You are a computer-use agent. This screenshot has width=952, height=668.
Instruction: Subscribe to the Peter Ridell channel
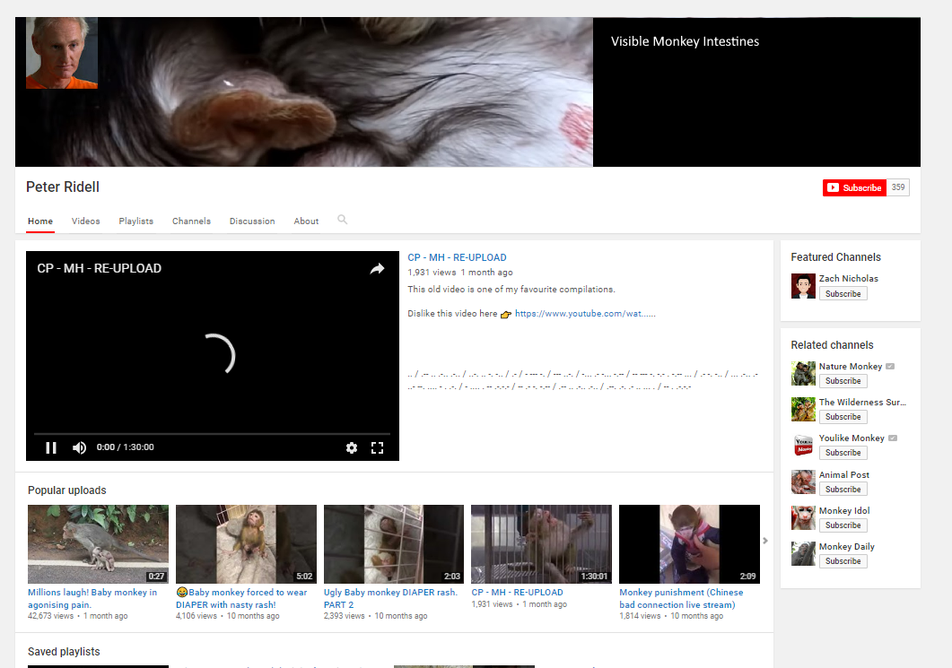(x=854, y=187)
